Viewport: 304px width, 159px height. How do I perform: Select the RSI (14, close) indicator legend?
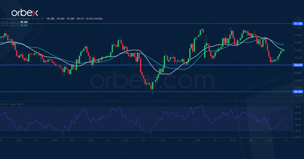pos(8,104)
